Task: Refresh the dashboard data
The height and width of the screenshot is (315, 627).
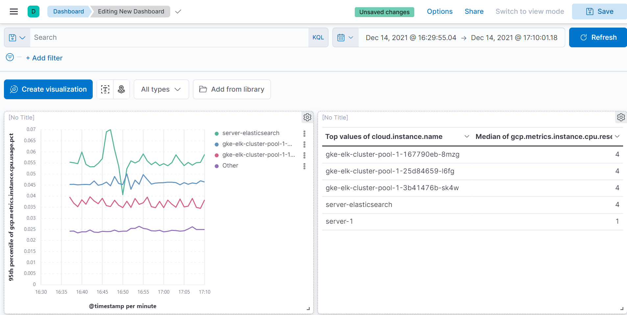Action: click(x=598, y=37)
